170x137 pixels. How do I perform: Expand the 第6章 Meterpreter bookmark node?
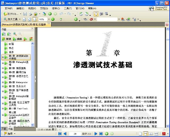click(x=3, y=82)
